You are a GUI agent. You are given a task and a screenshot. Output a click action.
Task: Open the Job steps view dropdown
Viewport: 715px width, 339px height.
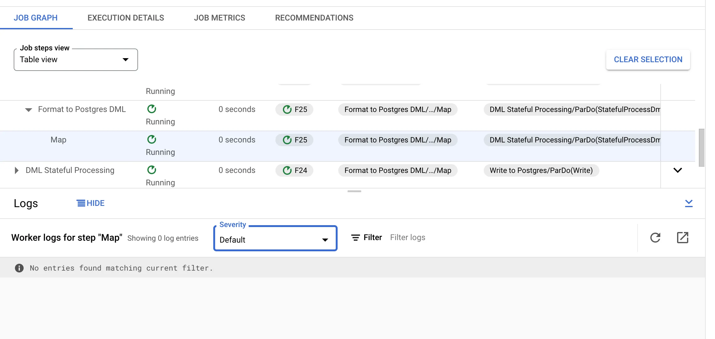tap(76, 60)
